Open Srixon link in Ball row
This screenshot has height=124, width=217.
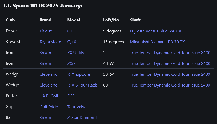tap(45, 117)
